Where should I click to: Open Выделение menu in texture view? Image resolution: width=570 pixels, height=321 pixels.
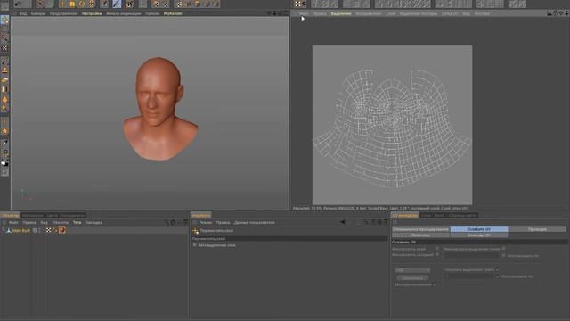click(x=341, y=13)
